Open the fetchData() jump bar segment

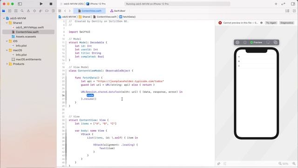pyautogui.click(x=128, y=17)
